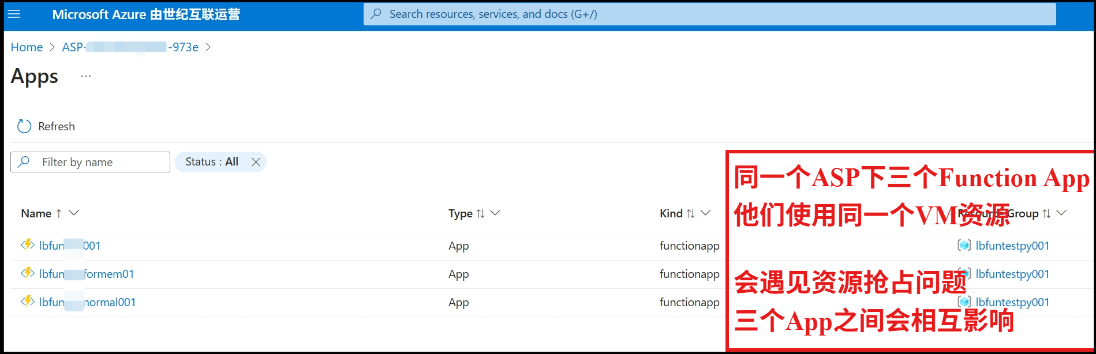Viewport: 1096px width, 354px height.
Task: Click resource group icon in last row
Action: tap(964, 302)
